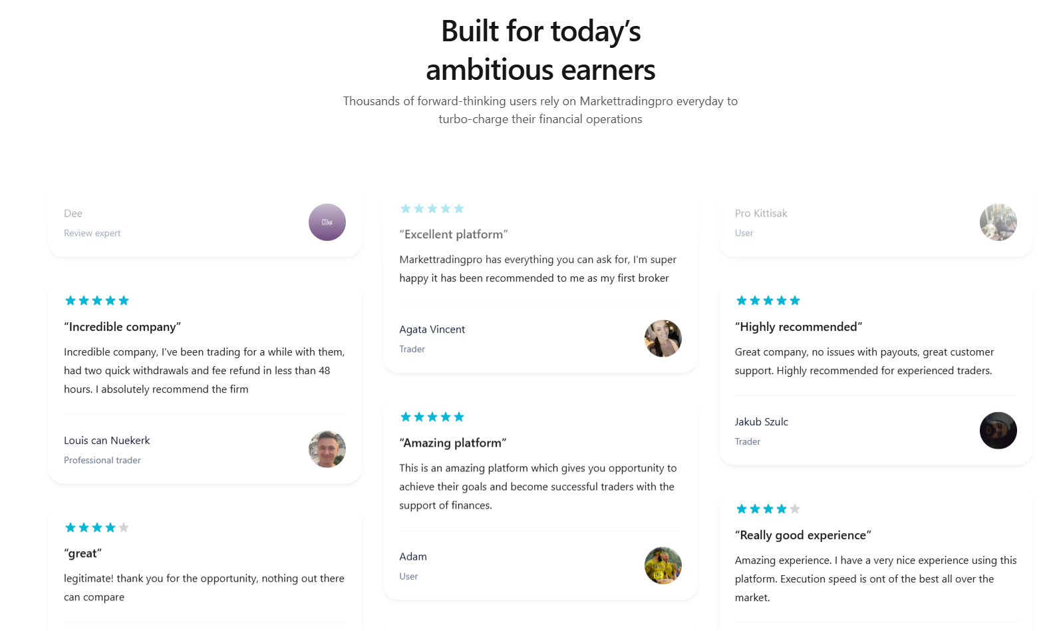The height and width of the screenshot is (631, 1047).
Task: Click Dee's purple avatar image
Action: [327, 222]
